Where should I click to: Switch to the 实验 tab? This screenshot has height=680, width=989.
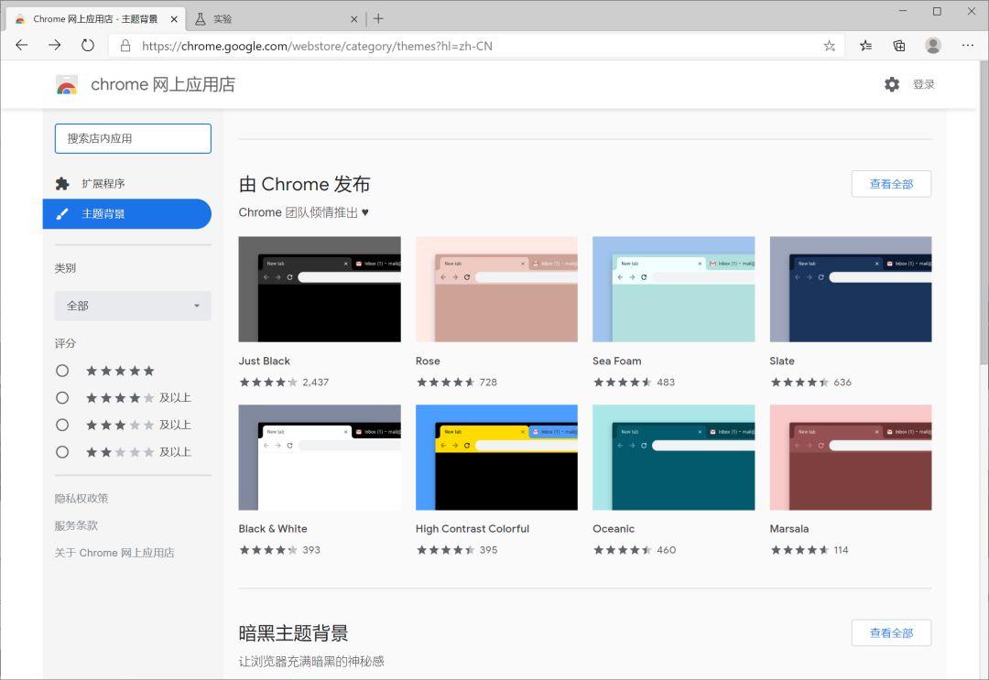pos(276,19)
